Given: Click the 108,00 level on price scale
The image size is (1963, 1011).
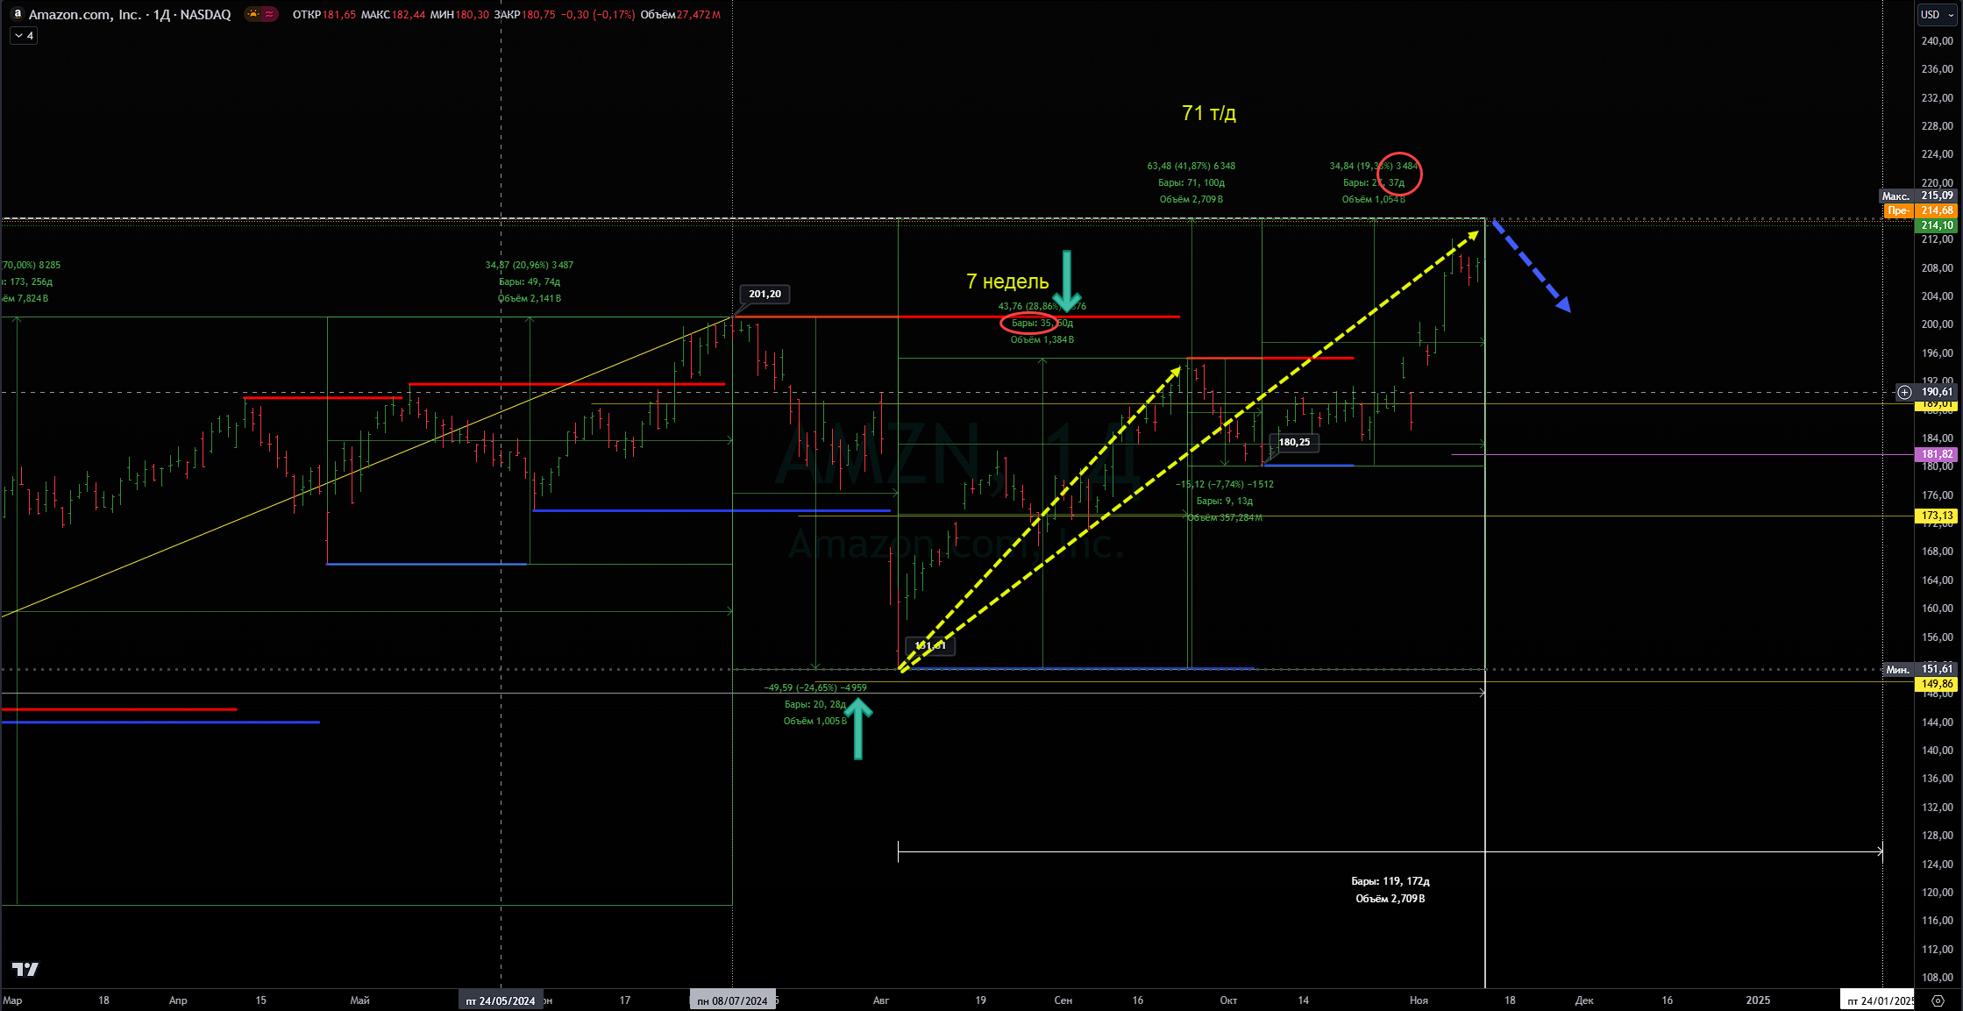Looking at the screenshot, I should pyautogui.click(x=1937, y=978).
